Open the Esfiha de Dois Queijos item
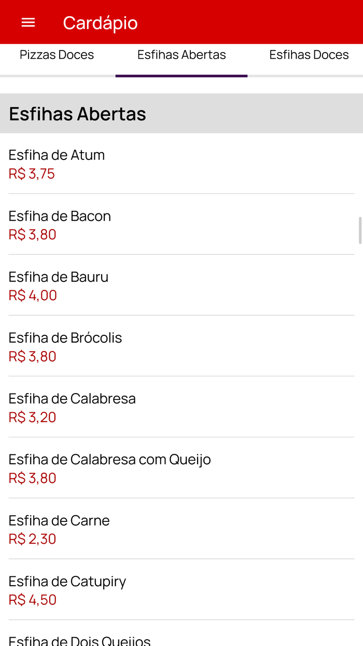 click(x=78, y=640)
